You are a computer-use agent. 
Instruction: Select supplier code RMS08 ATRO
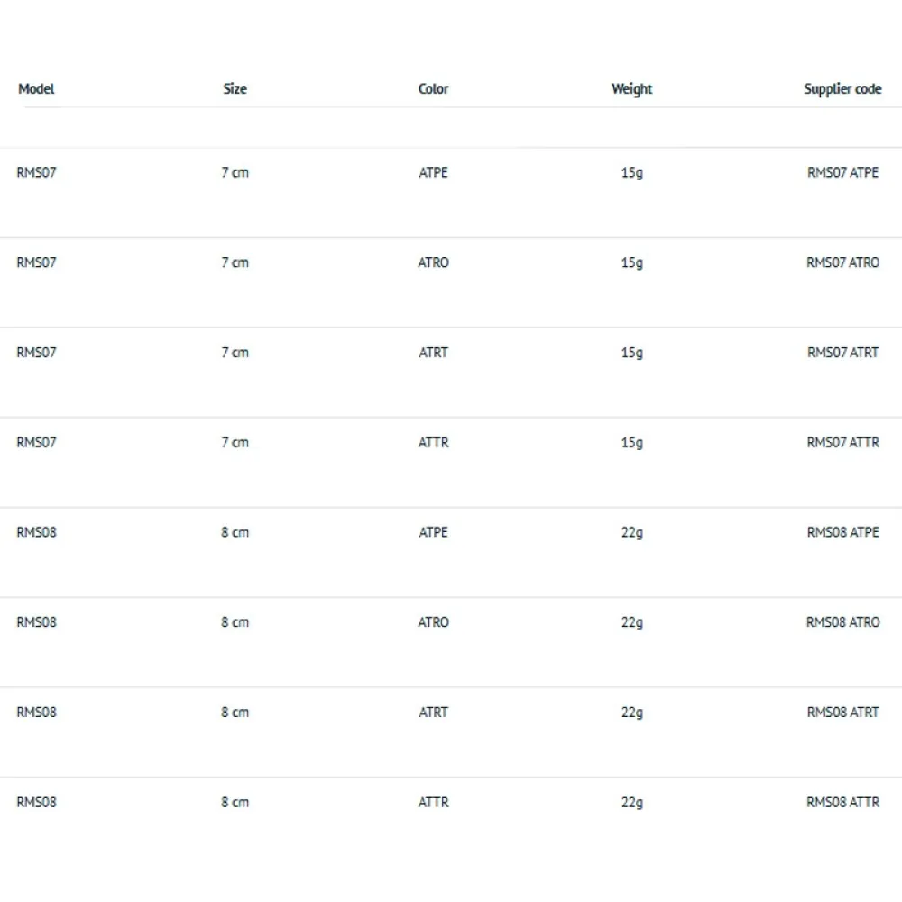pos(842,621)
